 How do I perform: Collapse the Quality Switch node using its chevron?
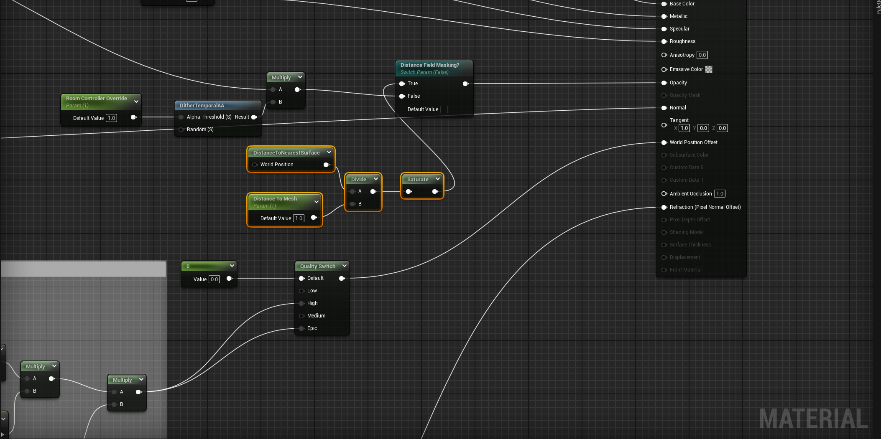coord(345,266)
